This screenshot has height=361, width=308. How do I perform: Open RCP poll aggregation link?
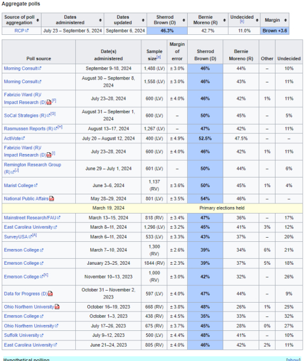22,31
